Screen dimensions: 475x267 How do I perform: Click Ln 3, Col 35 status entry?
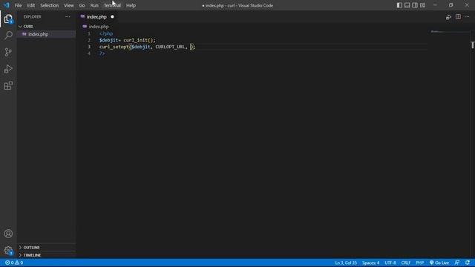click(346, 263)
